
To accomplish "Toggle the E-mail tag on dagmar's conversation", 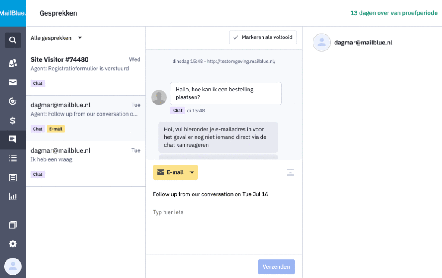I will pyautogui.click(x=56, y=128).
